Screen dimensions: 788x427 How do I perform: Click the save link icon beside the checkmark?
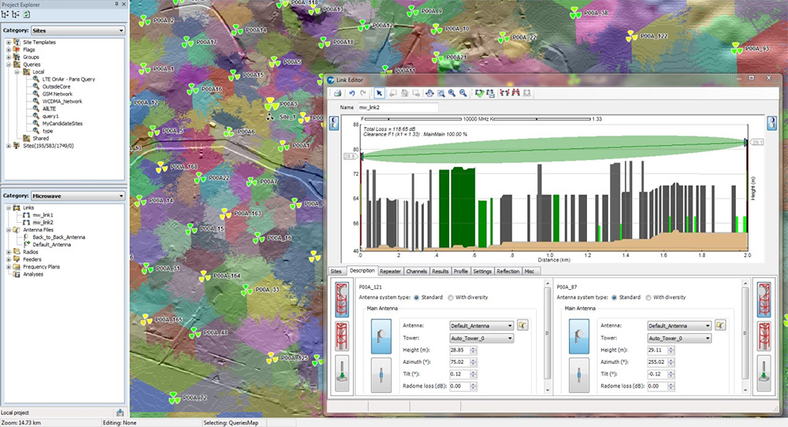(490, 93)
